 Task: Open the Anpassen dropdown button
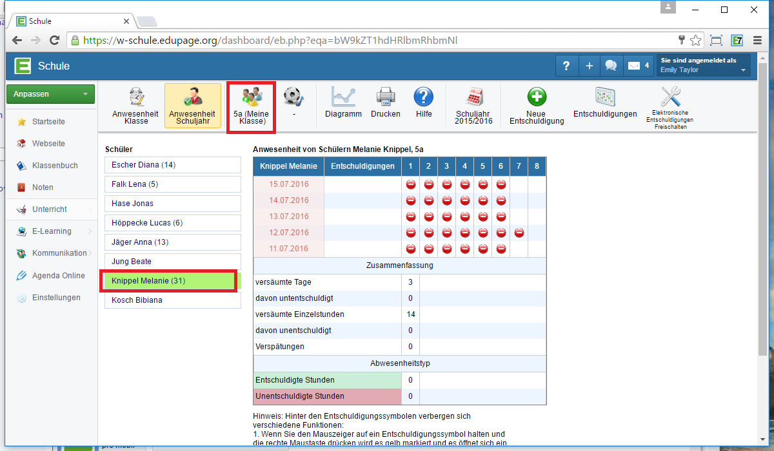[x=50, y=94]
